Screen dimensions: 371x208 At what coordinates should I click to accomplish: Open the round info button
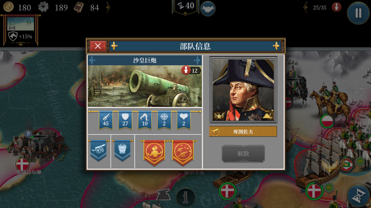tap(186, 197)
